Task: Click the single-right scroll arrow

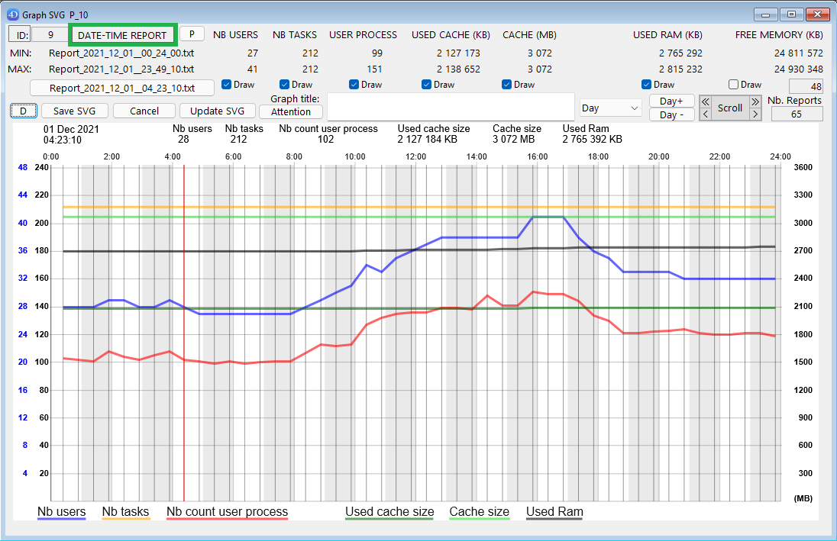Action: [755, 114]
